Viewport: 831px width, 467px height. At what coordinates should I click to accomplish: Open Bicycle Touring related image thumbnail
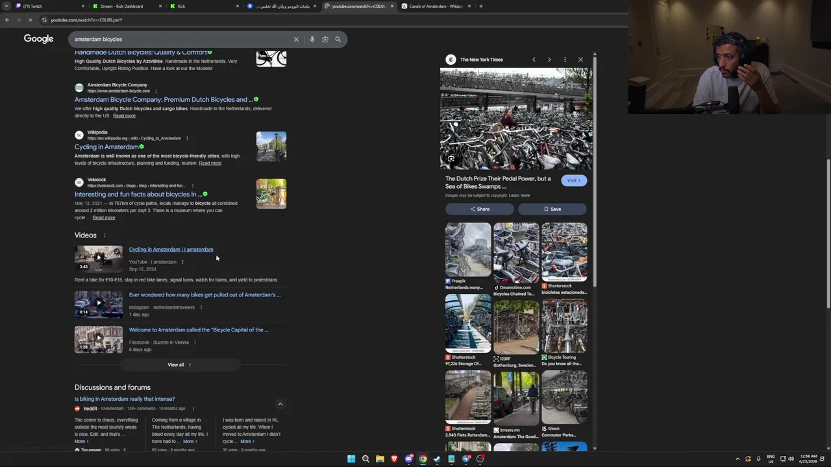click(564, 326)
